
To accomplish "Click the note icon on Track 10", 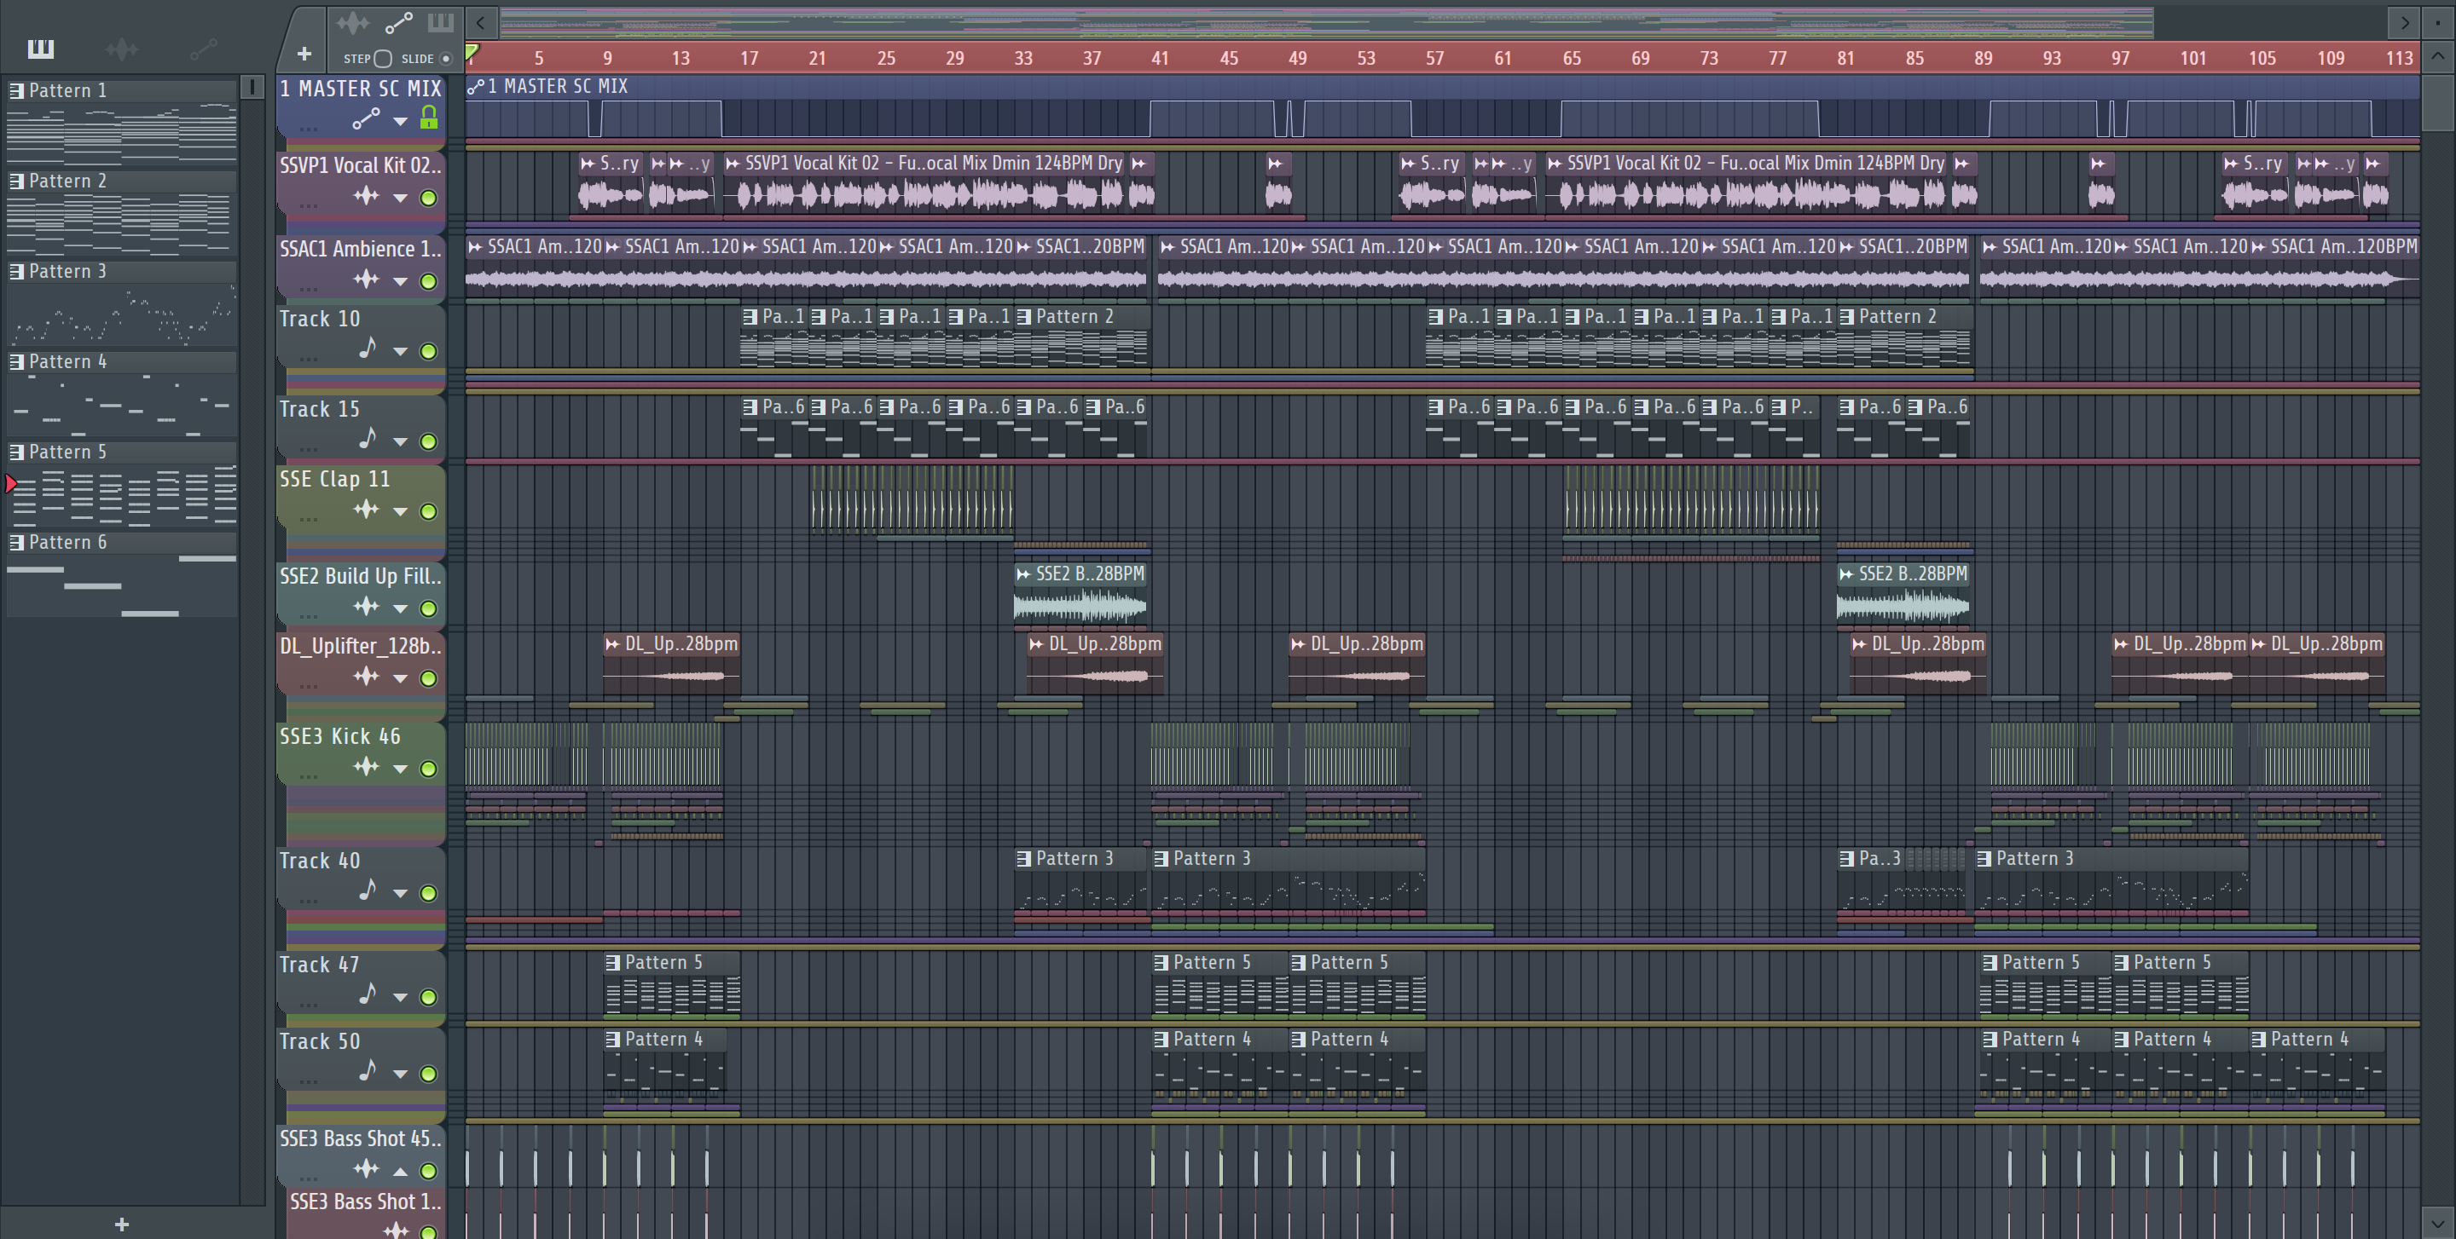I will 367,349.
